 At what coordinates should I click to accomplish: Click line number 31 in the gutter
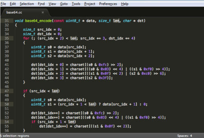click(6, 21)
